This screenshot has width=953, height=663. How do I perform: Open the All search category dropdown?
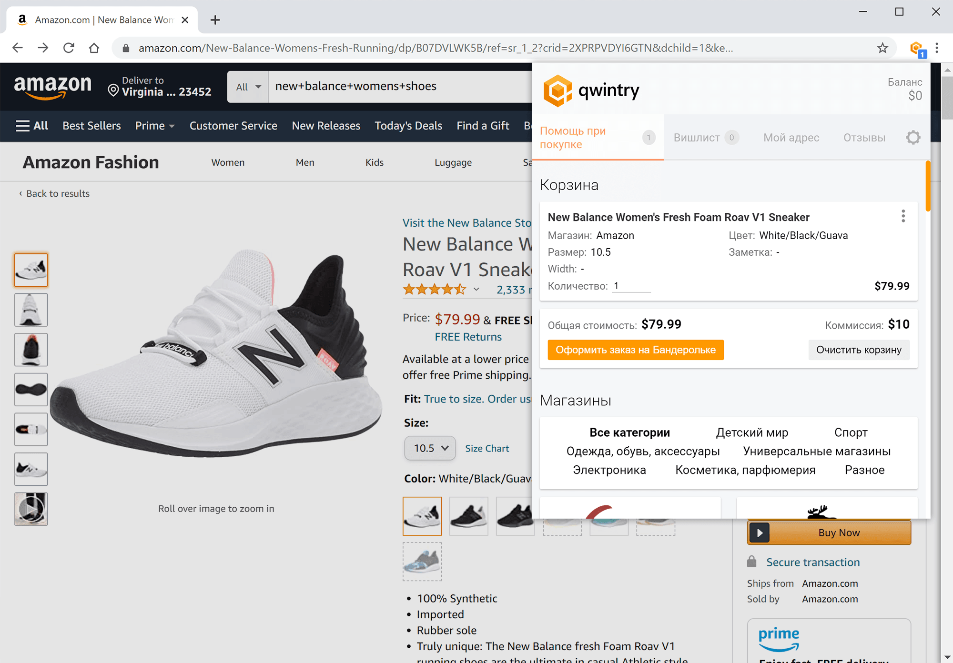248,87
